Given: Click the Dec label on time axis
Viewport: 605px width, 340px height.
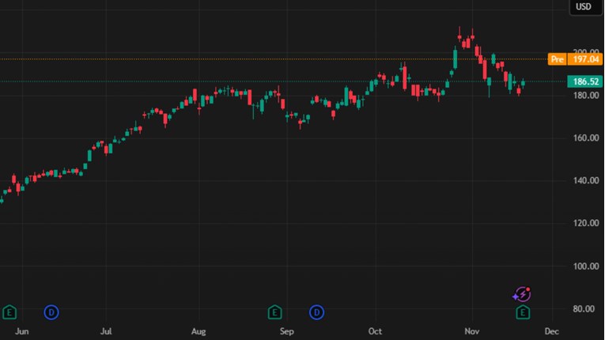Looking at the screenshot, I should [x=552, y=331].
